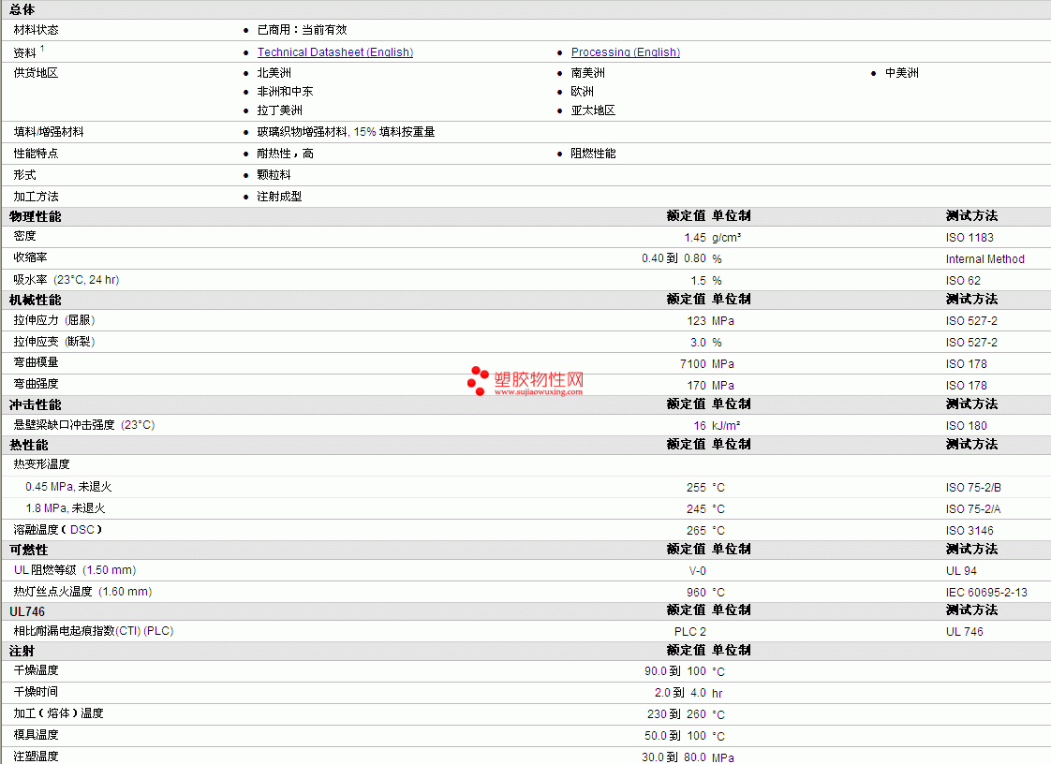Click the ISO 75-2/B test method
This screenshot has height=764, width=1051.
tap(973, 488)
